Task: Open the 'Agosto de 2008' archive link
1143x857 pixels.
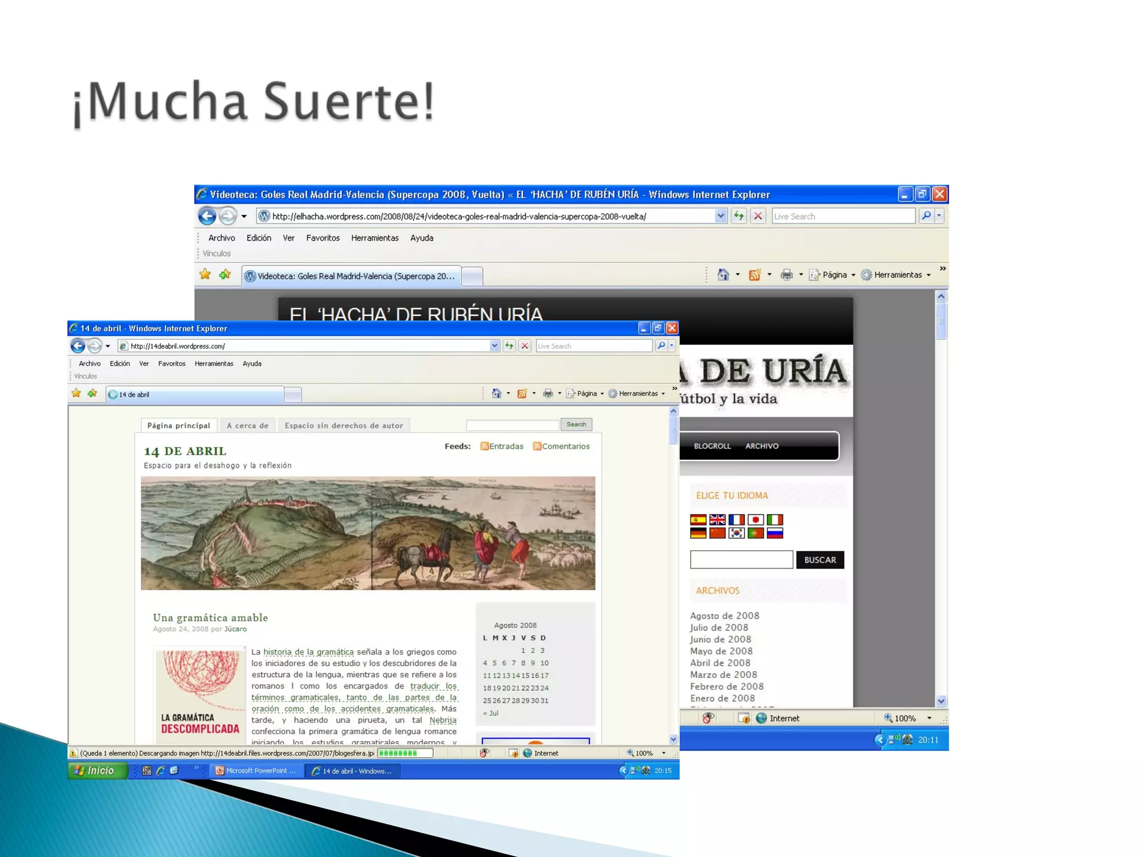Action: [x=724, y=615]
